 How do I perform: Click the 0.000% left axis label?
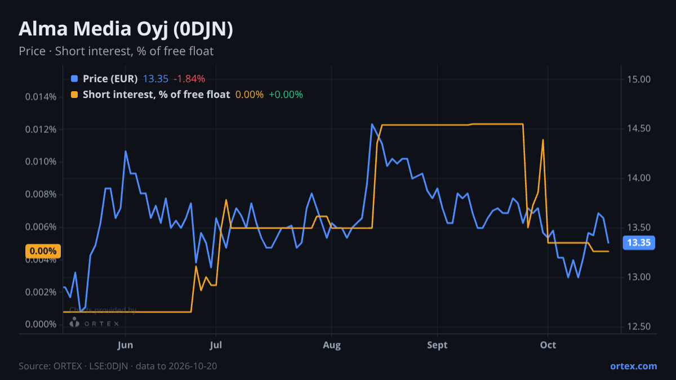pyautogui.click(x=41, y=325)
